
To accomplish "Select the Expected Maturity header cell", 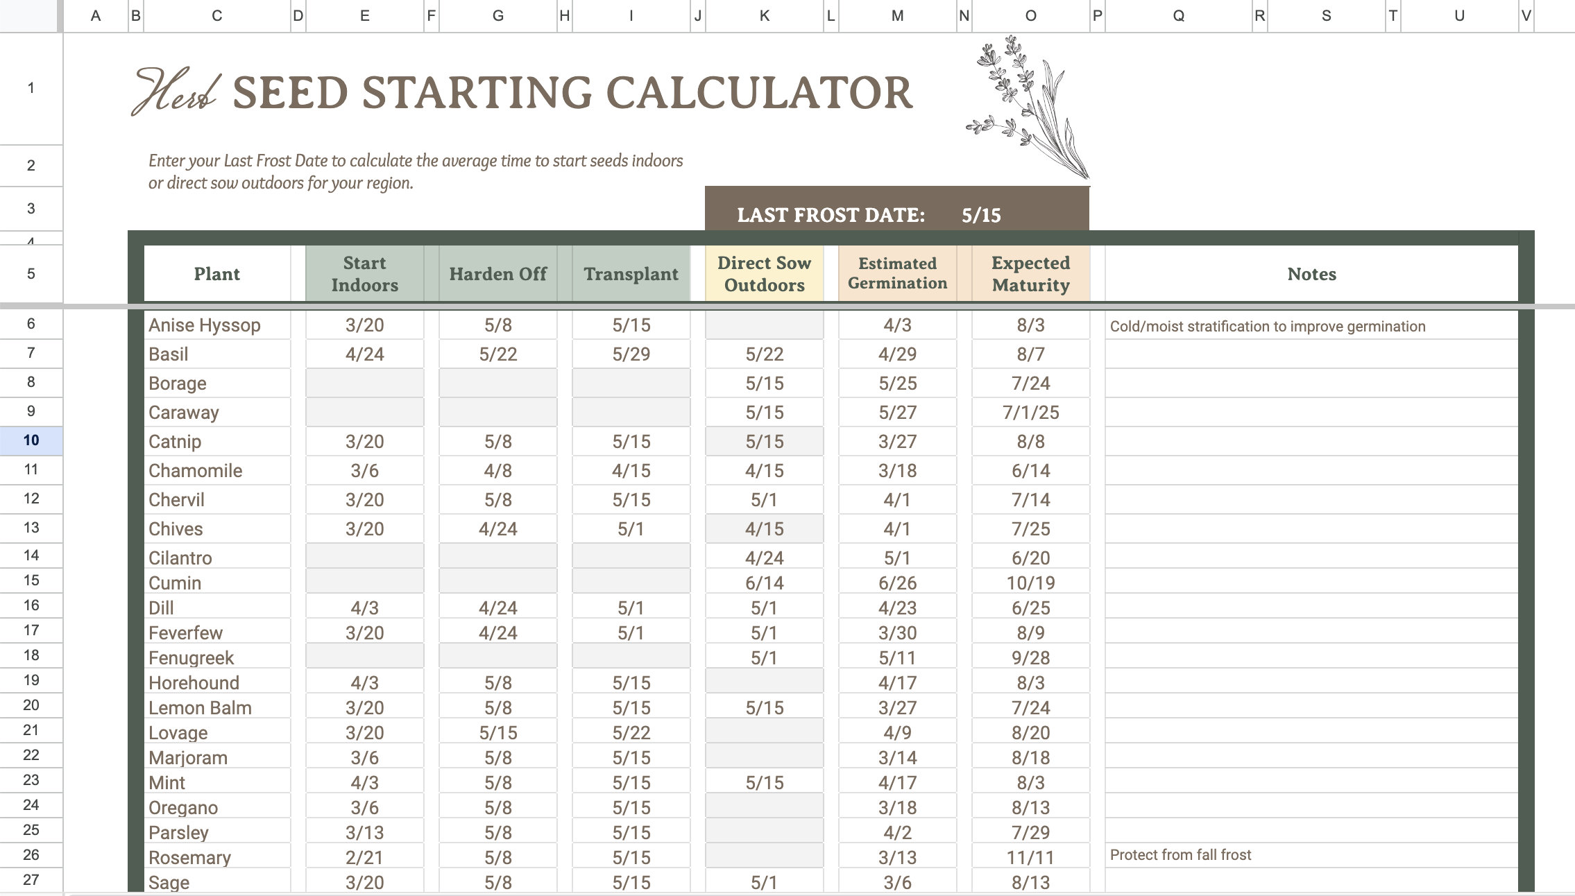I will pyautogui.click(x=1030, y=273).
